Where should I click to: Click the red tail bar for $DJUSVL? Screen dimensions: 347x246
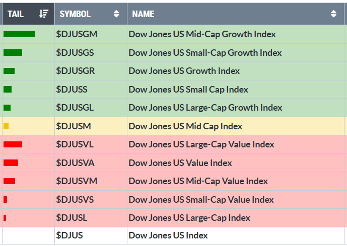[13, 144]
